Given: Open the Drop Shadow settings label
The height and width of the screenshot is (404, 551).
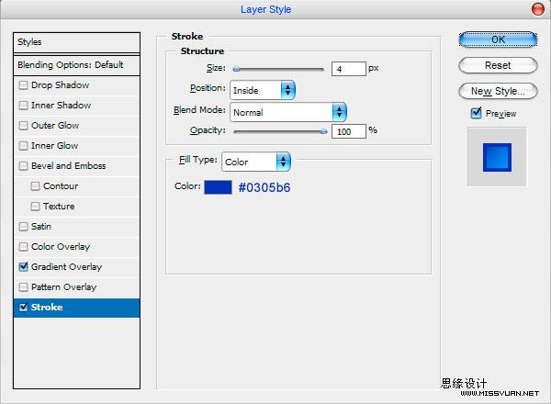Looking at the screenshot, I should pos(60,85).
